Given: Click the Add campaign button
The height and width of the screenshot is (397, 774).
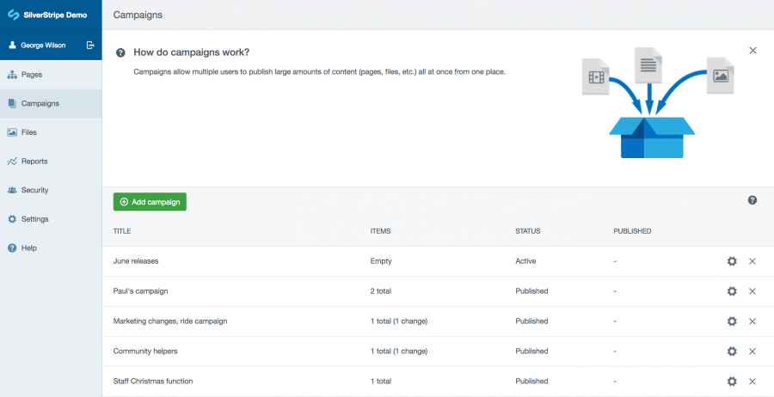Looking at the screenshot, I should pos(150,202).
